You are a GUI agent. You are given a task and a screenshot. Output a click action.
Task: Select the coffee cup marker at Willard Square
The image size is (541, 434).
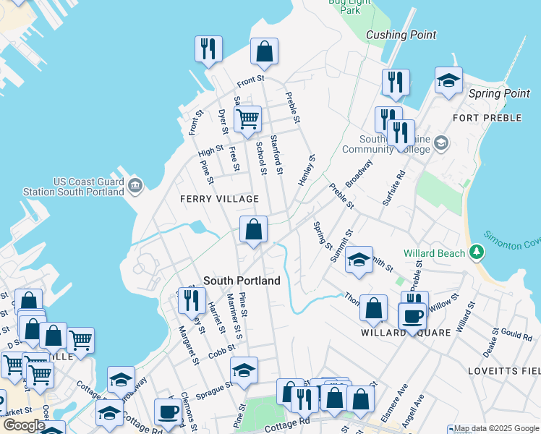tap(413, 318)
